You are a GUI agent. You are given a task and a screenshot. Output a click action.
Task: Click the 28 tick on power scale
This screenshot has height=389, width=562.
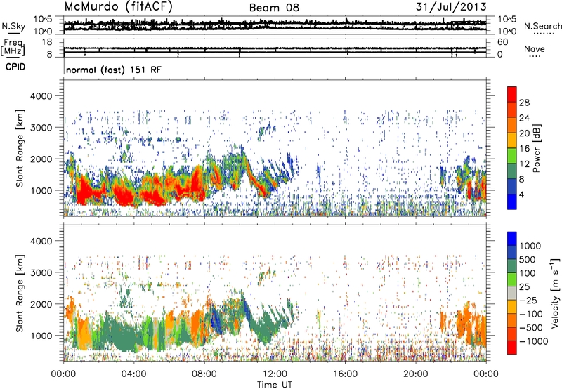pos(524,103)
